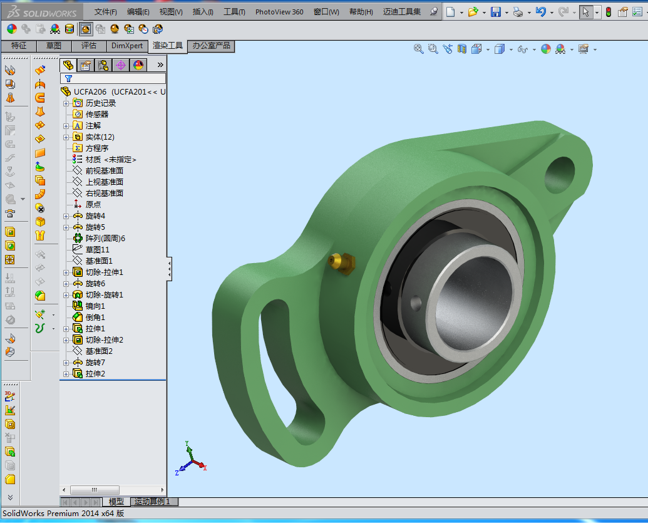The width and height of the screenshot is (648, 523).
Task: Click the Open folder icon
Action: tap(473, 12)
